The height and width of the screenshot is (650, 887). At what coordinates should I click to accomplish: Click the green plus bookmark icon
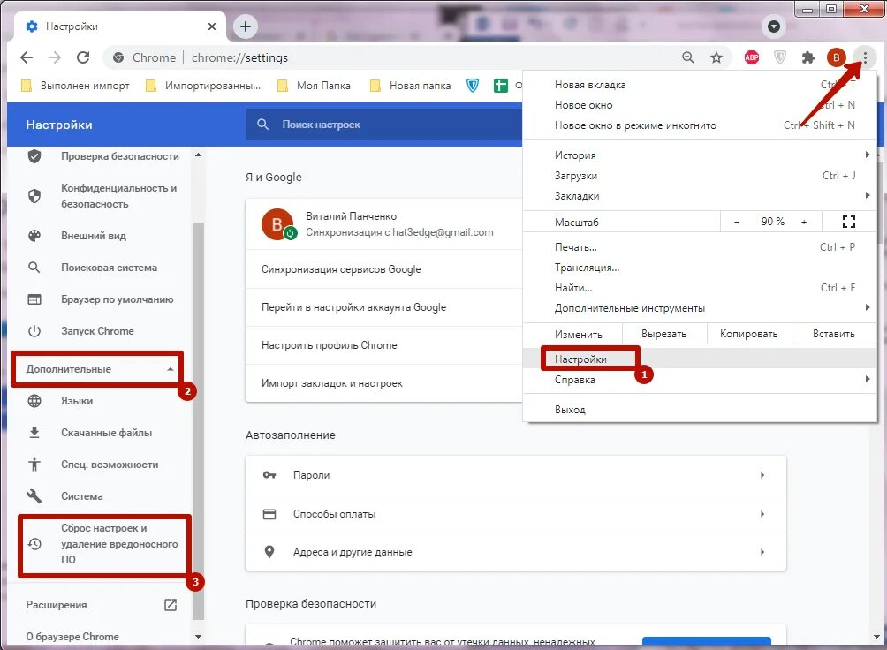501,86
